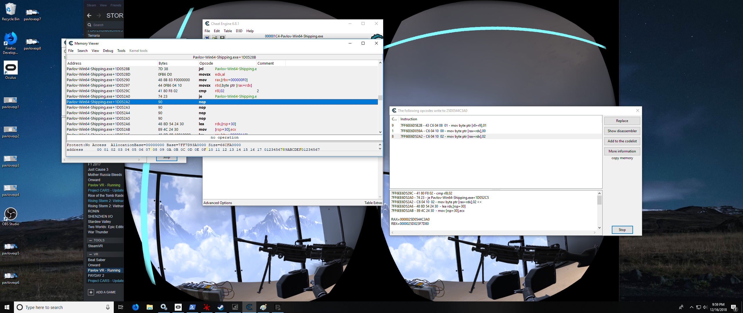
Task: Open D3D menu in Cheat Engine window
Action: click(x=239, y=31)
